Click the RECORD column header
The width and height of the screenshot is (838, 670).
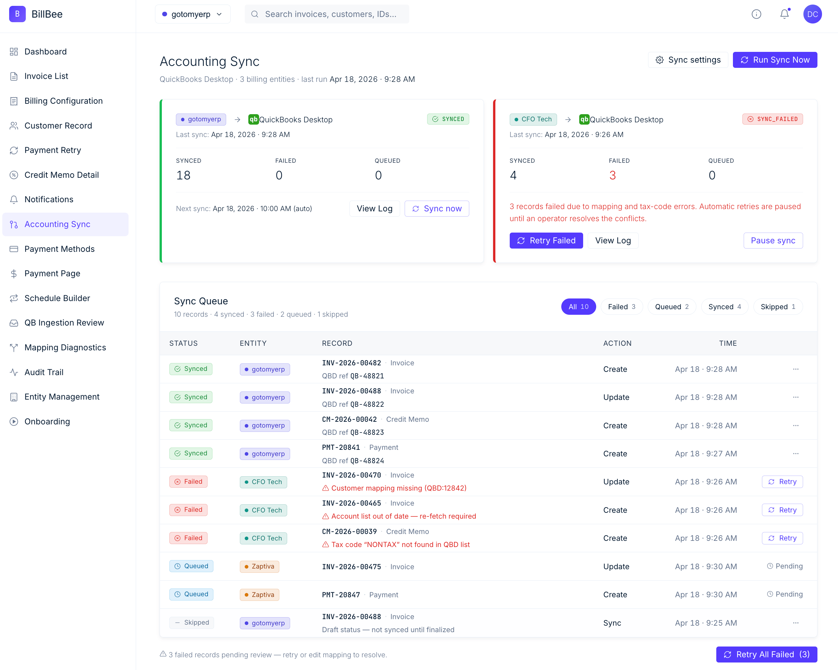click(x=337, y=343)
